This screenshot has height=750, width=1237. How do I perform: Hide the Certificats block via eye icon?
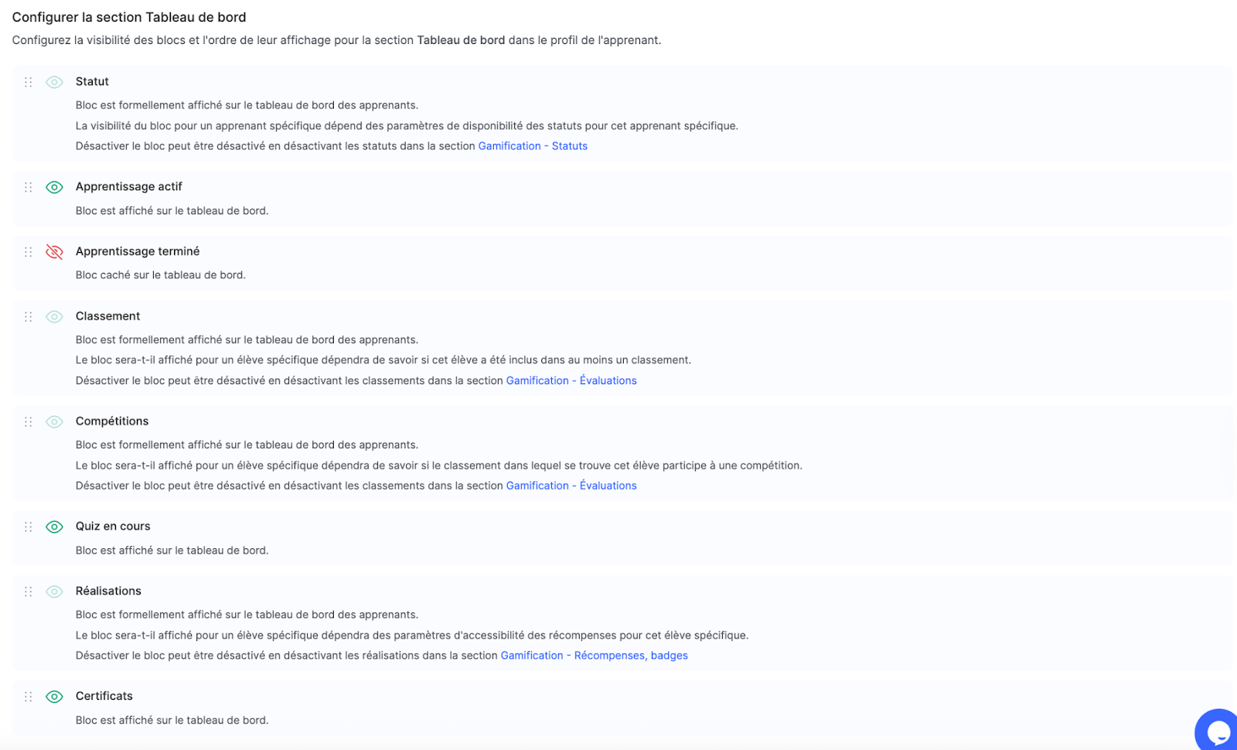54,697
